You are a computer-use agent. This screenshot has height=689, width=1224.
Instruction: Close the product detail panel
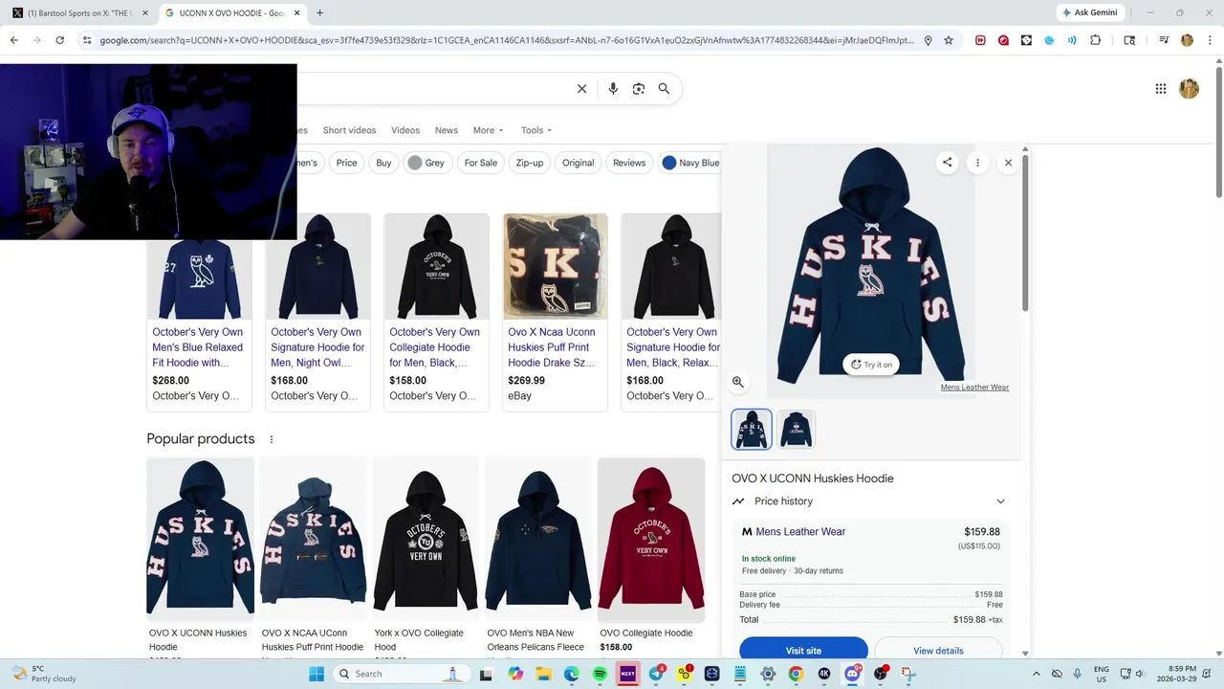point(1008,163)
